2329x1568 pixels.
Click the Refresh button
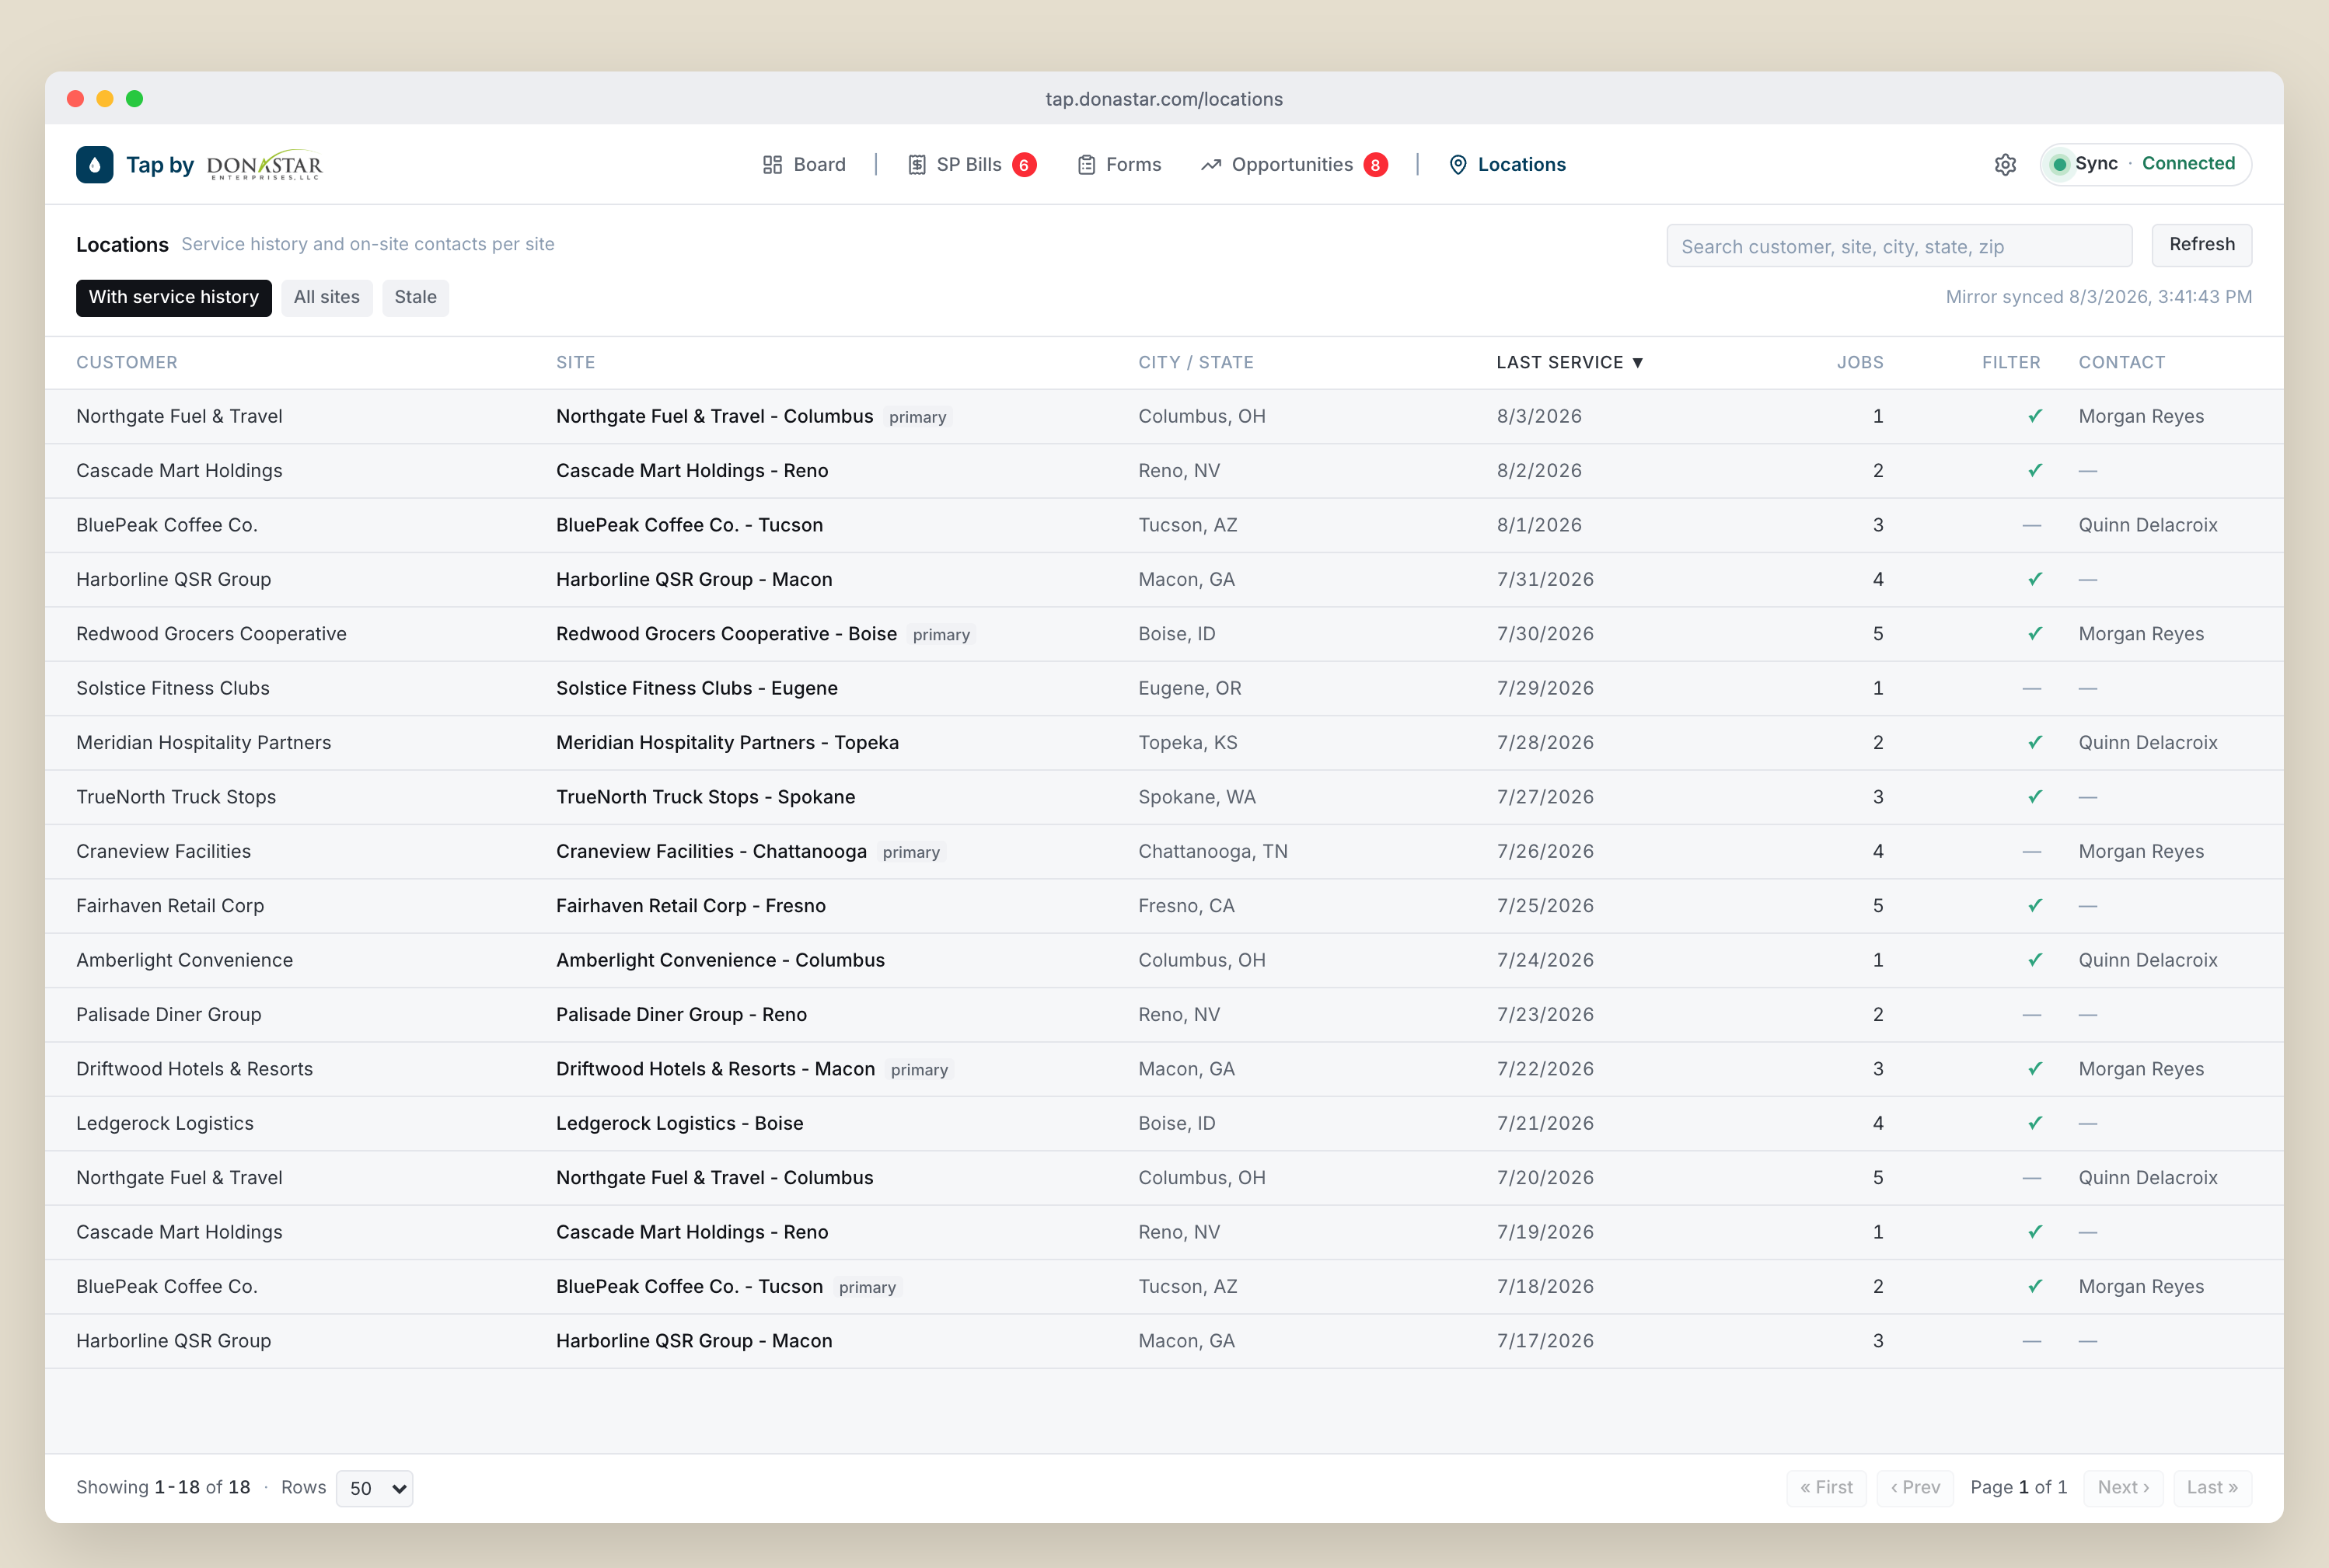[2201, 245]
